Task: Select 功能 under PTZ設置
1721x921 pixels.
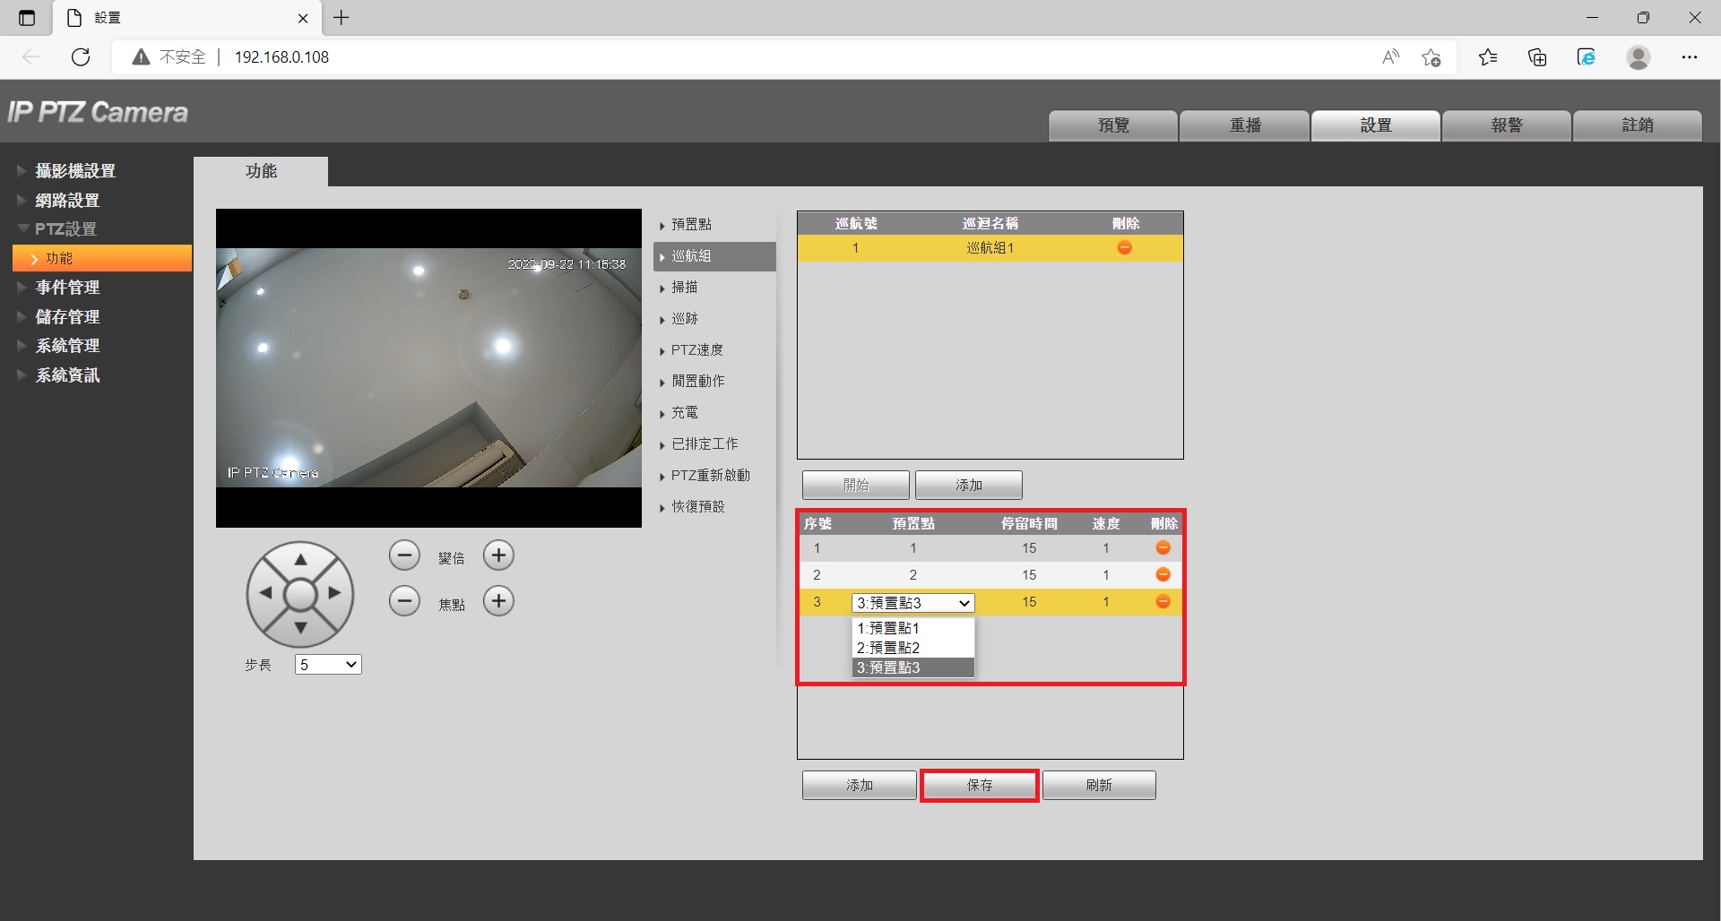Action: 102,258
